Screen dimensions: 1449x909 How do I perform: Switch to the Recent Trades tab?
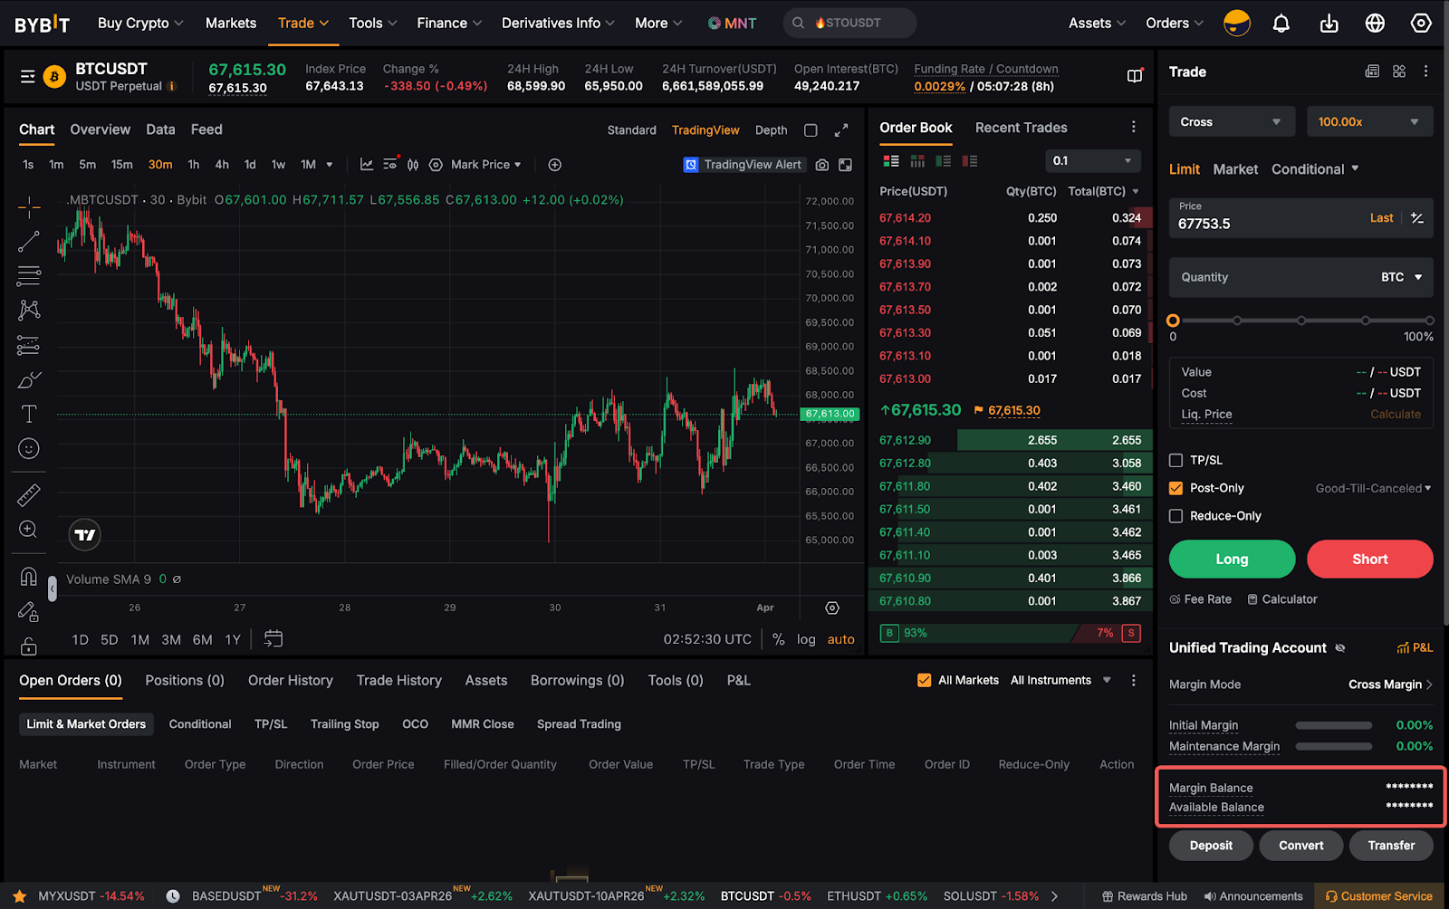click(1021, 128)
